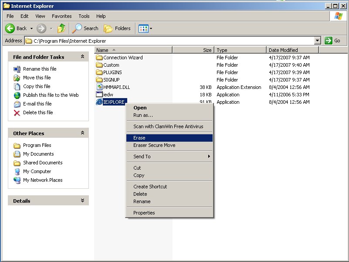Open the File menu
The image size is (349, 262).
coord(10,16)
